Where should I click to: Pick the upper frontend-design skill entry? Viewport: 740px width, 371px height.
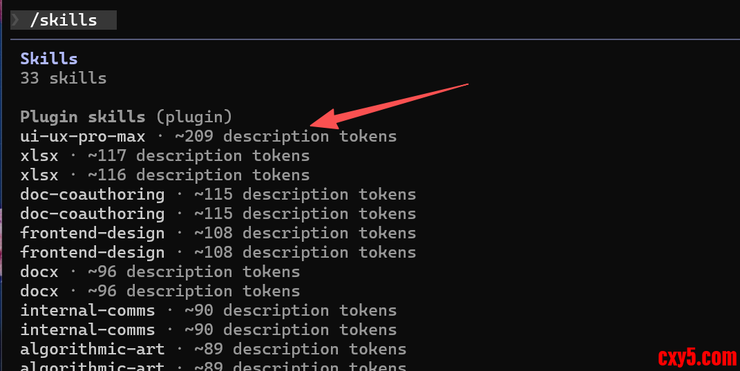click(x=93, y=233)
